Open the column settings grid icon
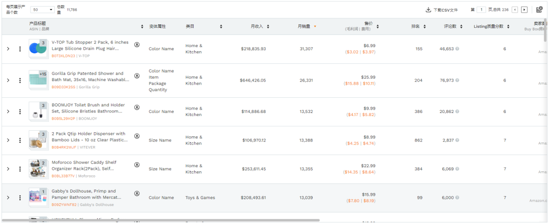Image resolution: width=549 pixels, height=224 pixels. tap(539, 10)
